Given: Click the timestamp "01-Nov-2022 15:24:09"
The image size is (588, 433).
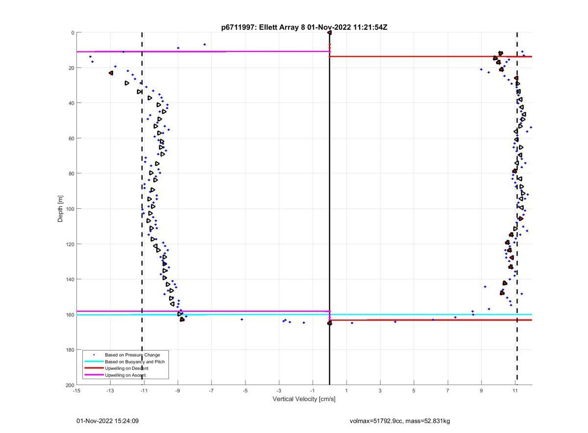Looking at the screenshot, I should [107, 421].
